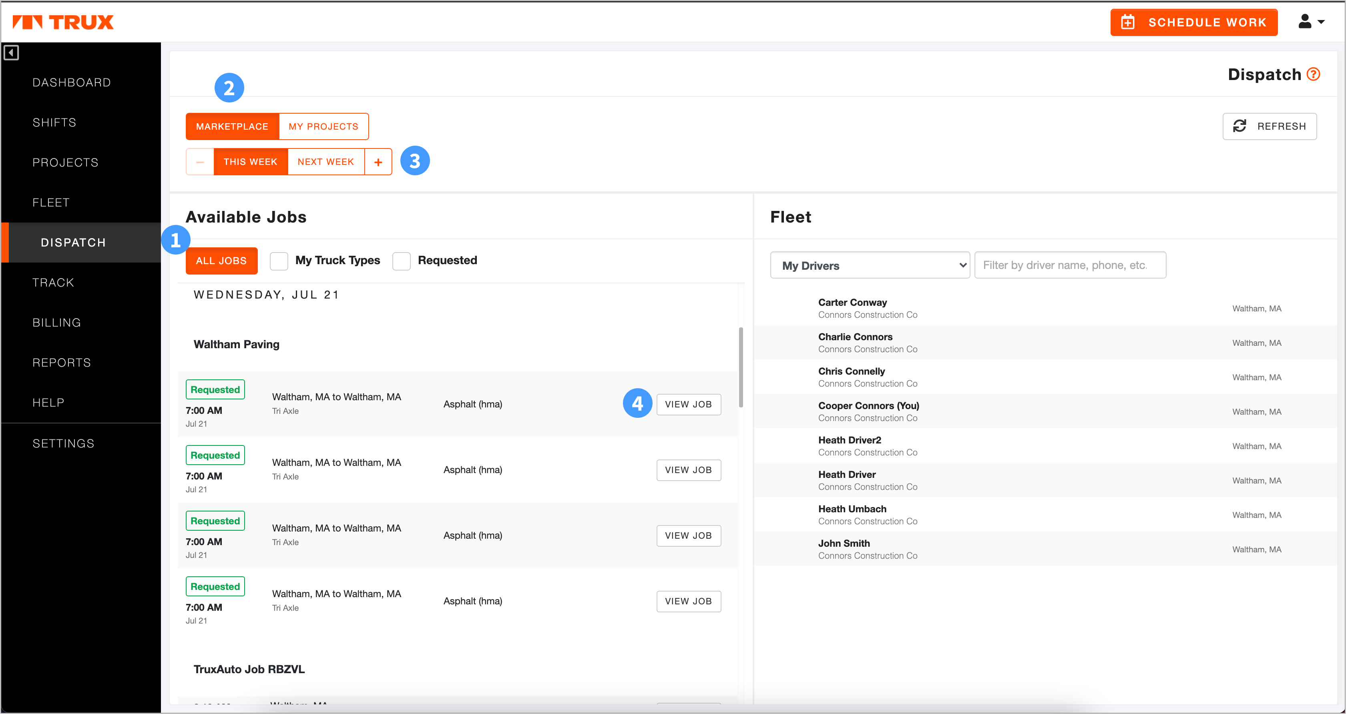Click the Wednesday, Jul 21 date header

click(x=267, y=295)
